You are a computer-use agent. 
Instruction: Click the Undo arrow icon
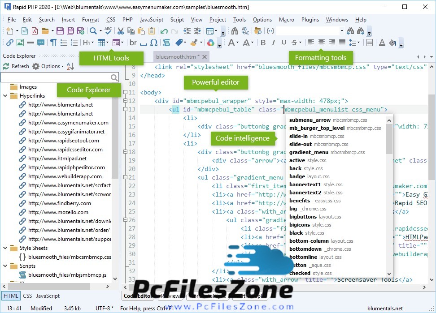tap(164, 31)
